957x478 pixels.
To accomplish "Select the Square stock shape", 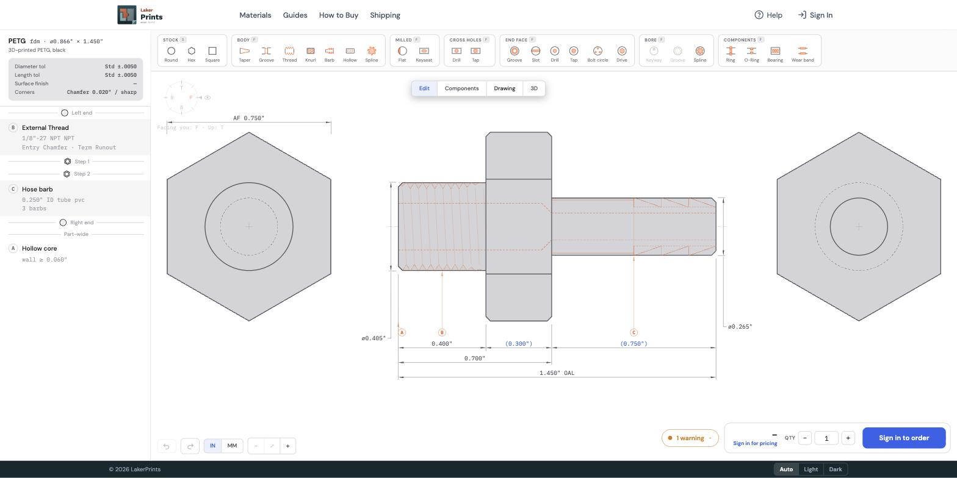I will tap(212, 54).
